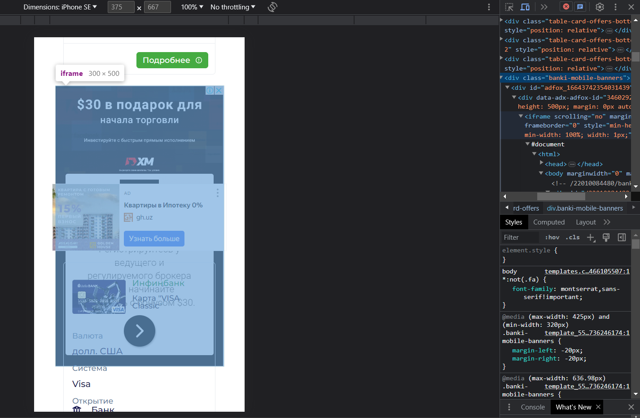Image resolution: width=640 pixels, height=418 pixels.
Task: Show more style pane tabs
Action: 607,222
